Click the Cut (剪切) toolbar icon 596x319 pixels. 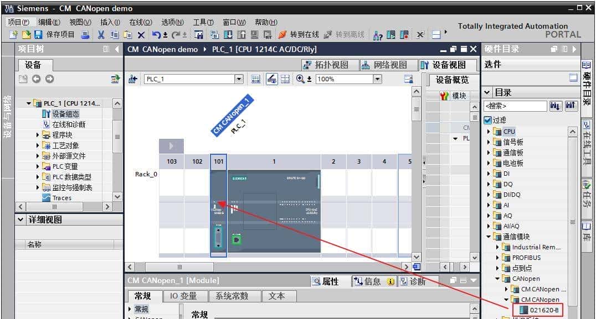tap(102, 34)
